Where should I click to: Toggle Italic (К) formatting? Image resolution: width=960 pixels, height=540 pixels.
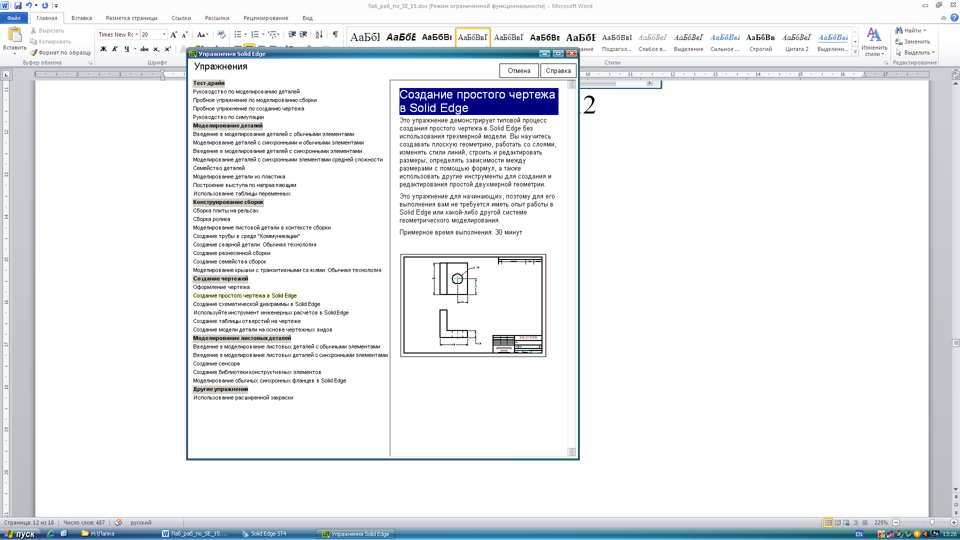[115, 49]
